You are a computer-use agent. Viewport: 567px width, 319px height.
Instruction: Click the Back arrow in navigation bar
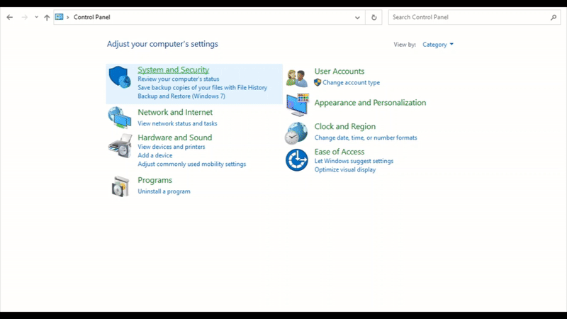[10, 17]
